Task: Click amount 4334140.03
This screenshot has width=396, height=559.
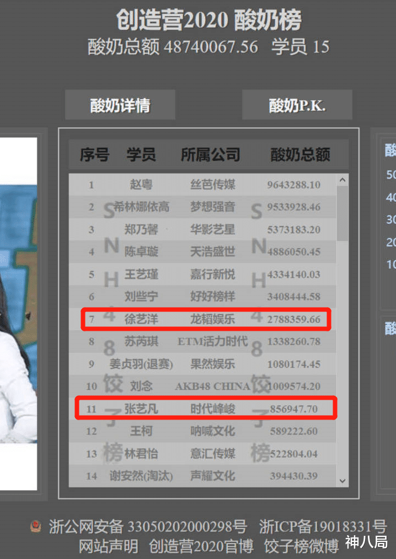Action: pos(293,274)
